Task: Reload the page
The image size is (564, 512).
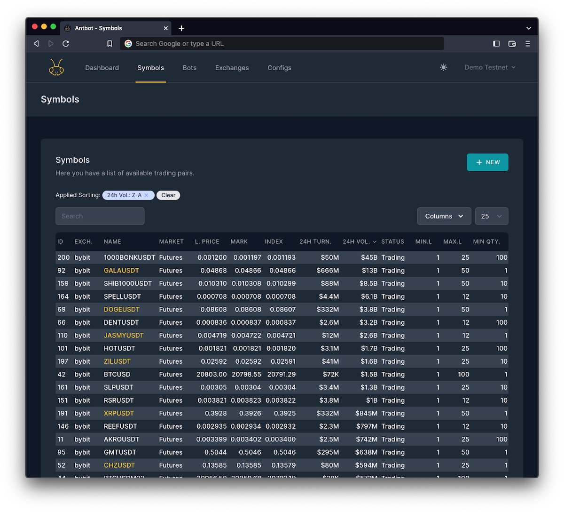Action: coord(66,43)
